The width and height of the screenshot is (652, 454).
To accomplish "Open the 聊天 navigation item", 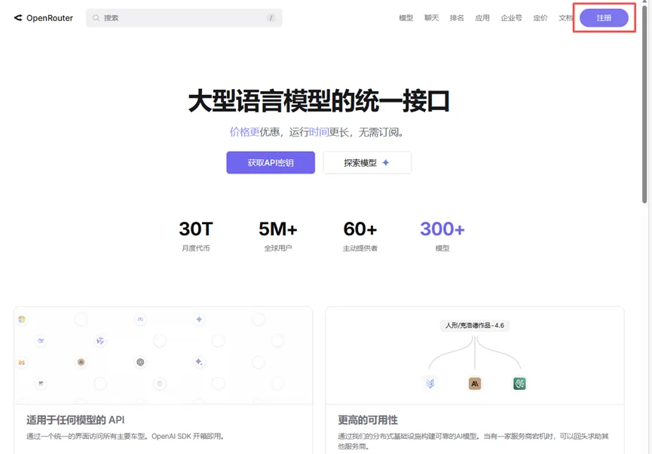I will (x=431, y=18).
